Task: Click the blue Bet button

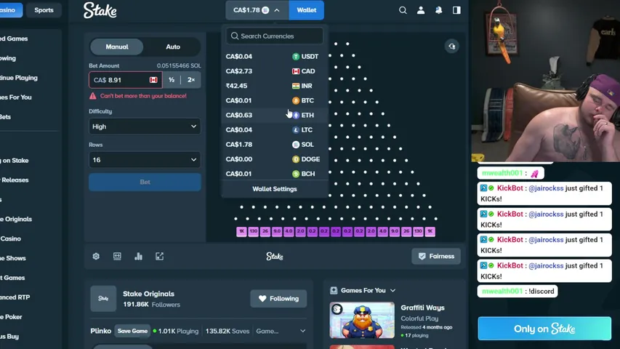Action: (145, 182)
